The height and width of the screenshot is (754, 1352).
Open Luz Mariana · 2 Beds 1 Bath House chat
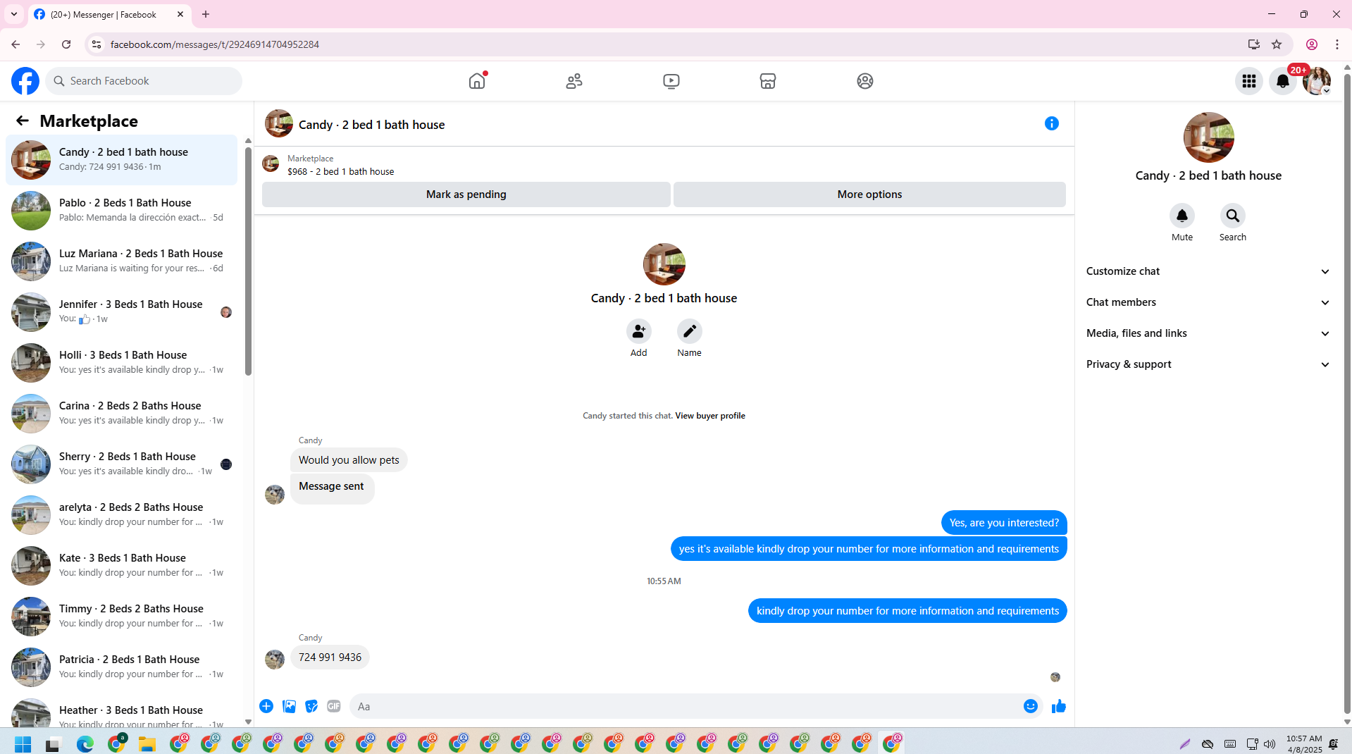point(122,261)
